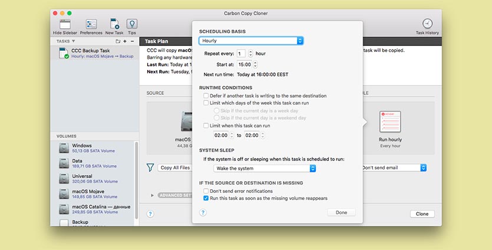The height and width of the screenshot is (250, 492).
Task: Check Don't send error notifications
Action: click(x=206, y=191)
